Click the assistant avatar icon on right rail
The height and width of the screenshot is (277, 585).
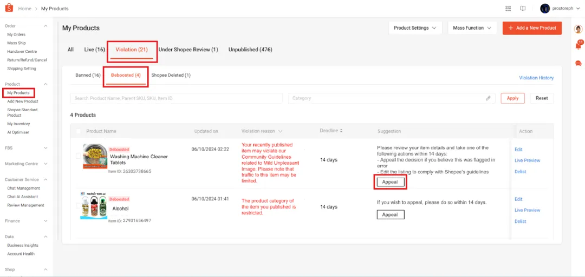tap(578, 29)
